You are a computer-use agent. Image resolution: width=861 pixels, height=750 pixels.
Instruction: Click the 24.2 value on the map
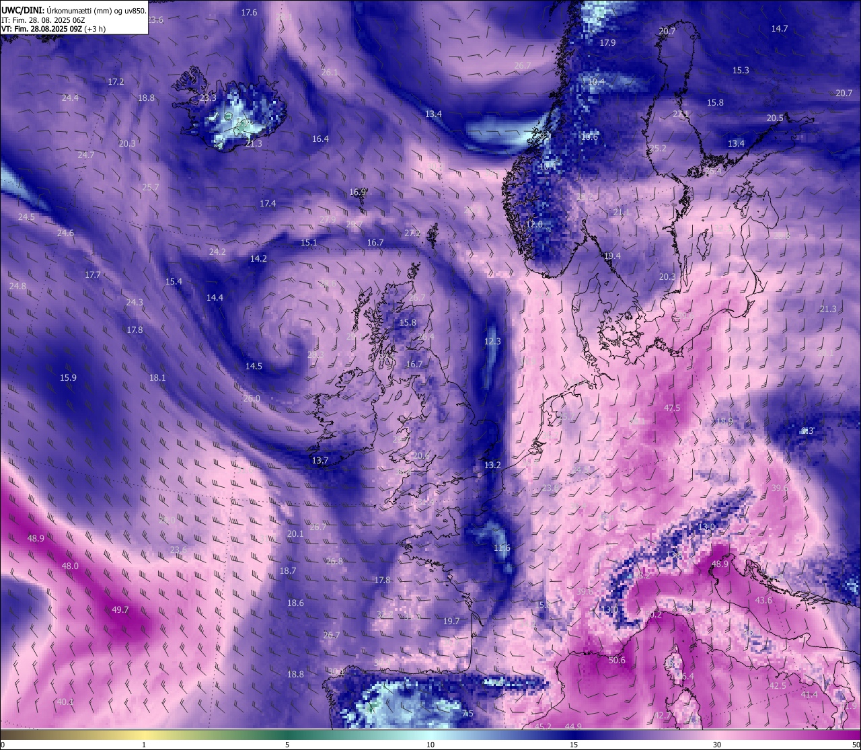tap(217, 252)
